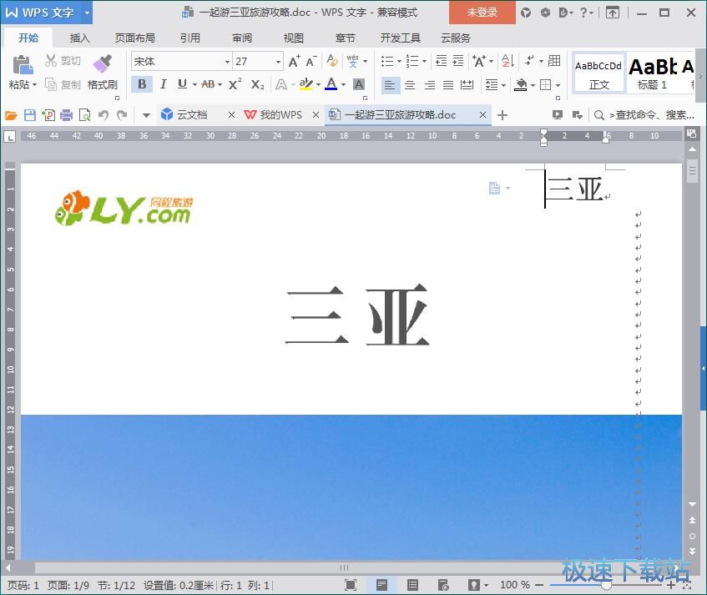Expand the line spacing dropdown arrow
707x595 pixels.
pos(503,85)
